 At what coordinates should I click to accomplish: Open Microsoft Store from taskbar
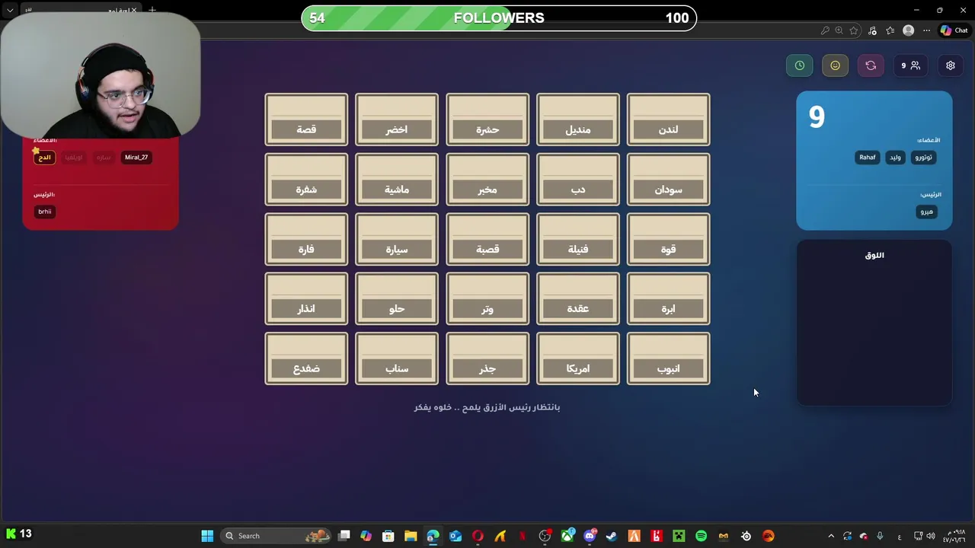[388, 536]
